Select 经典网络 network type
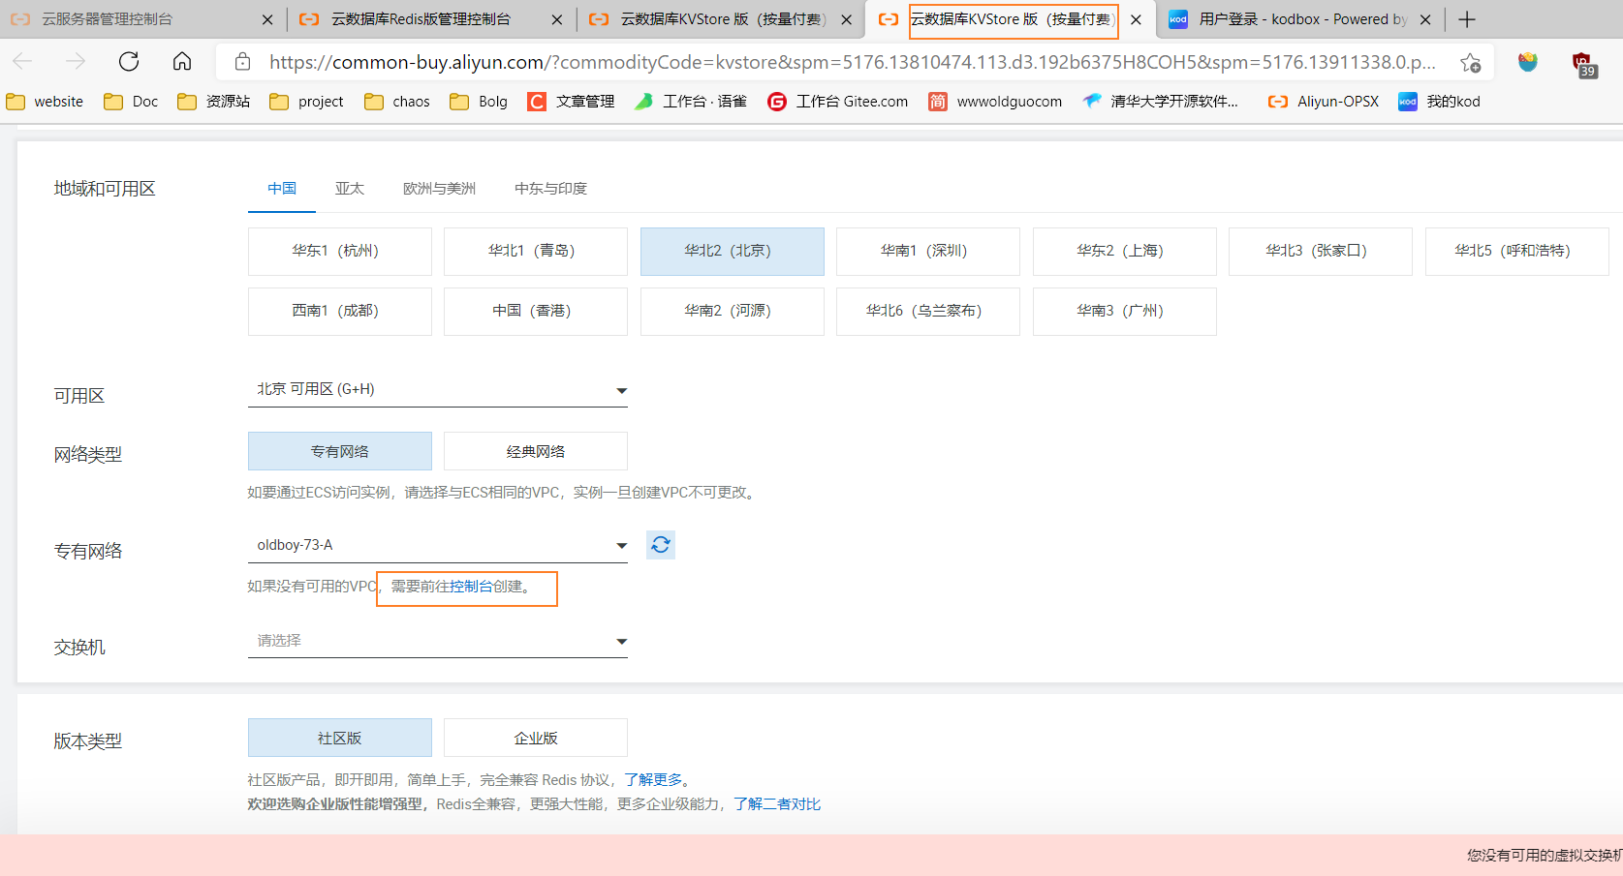Image resolution: width=1623 pixels, height=876 pixels. click(536, 451)
